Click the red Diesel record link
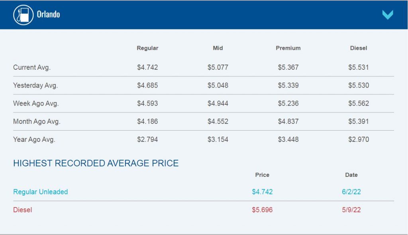This screenshot has width=408, height=235. click(23, 210)
